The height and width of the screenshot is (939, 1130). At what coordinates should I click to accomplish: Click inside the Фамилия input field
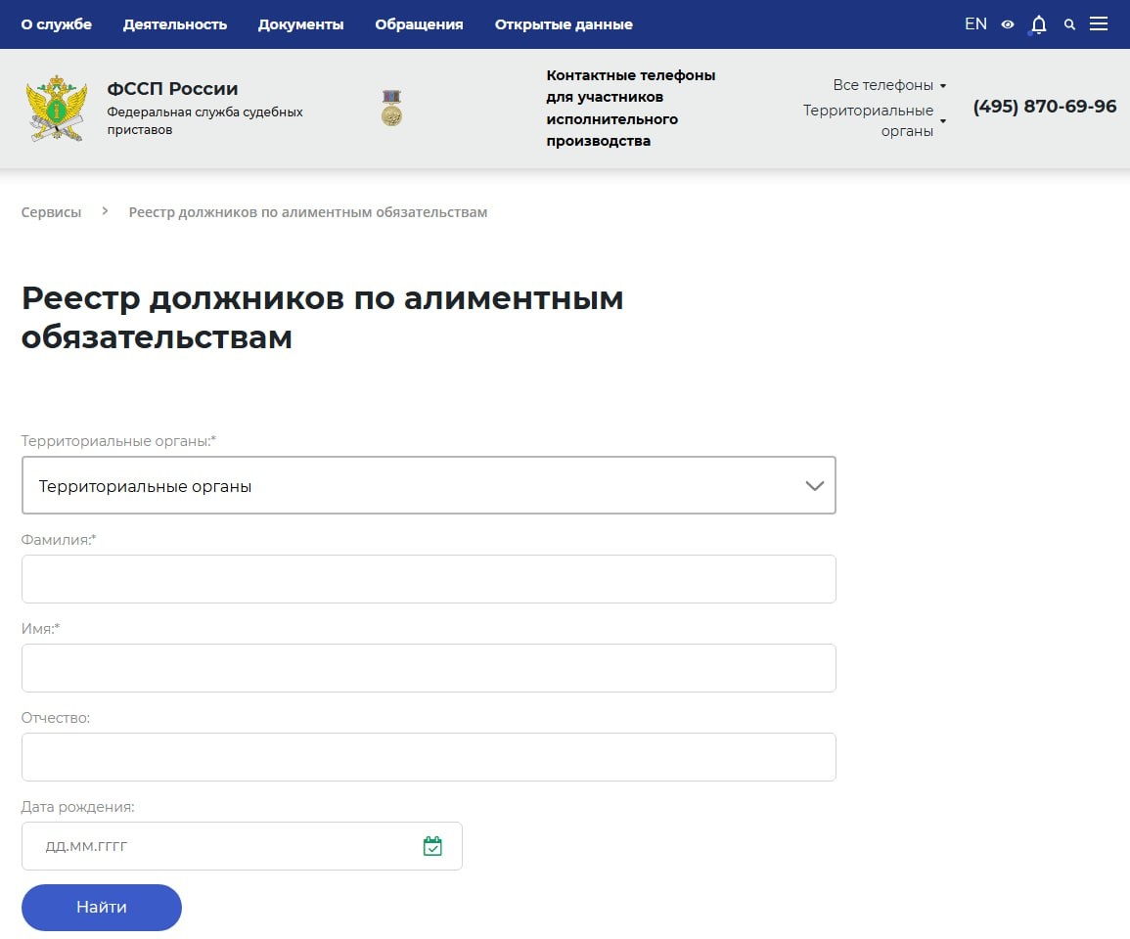click(x=429, y=578)
